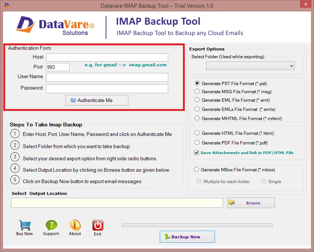314x252 pixels.
Task: Click the app icon in the title bar
Action: pos(6,6)
